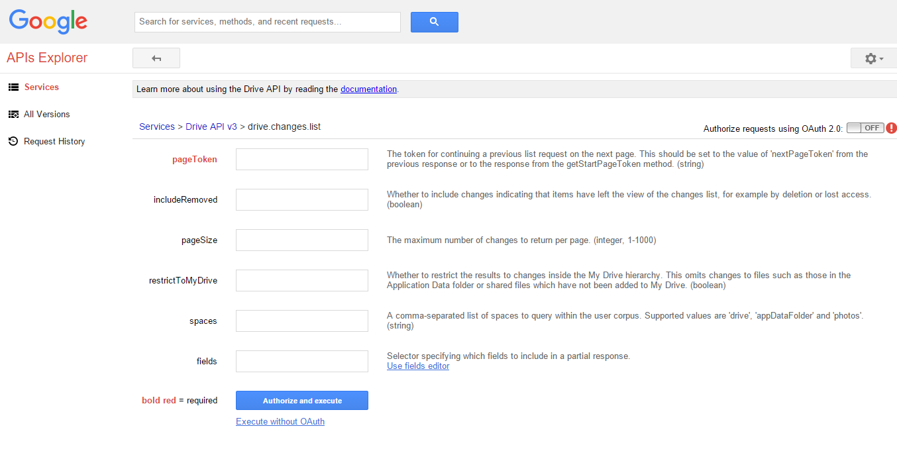Select All Versions in the sidebar
897x461 pixels.
coord(46,115)
